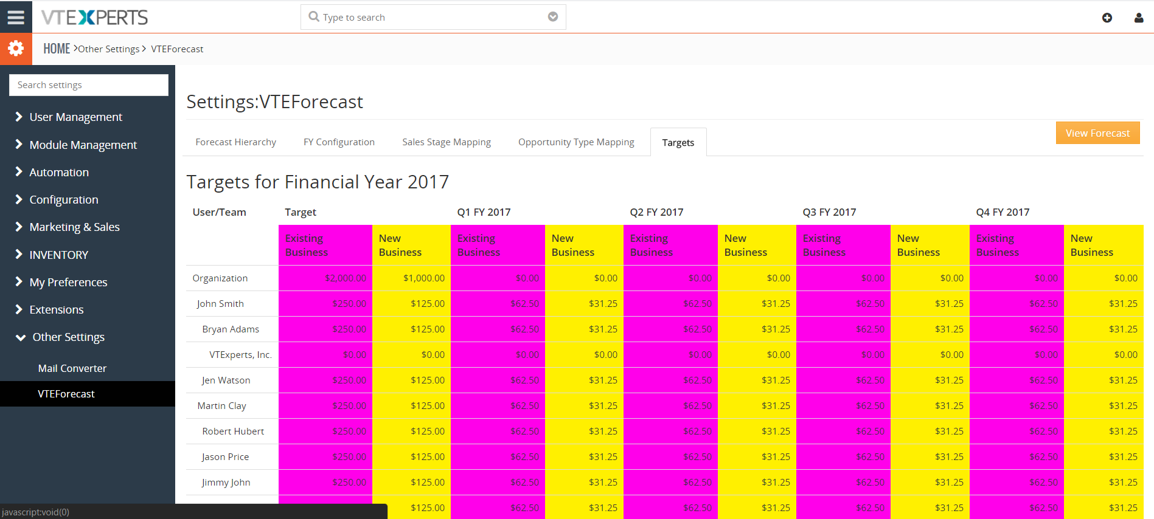1154x519 pixels.
Task: Click the quick create plus icon
Action: pyautogui.click(x=1107, y=18)
